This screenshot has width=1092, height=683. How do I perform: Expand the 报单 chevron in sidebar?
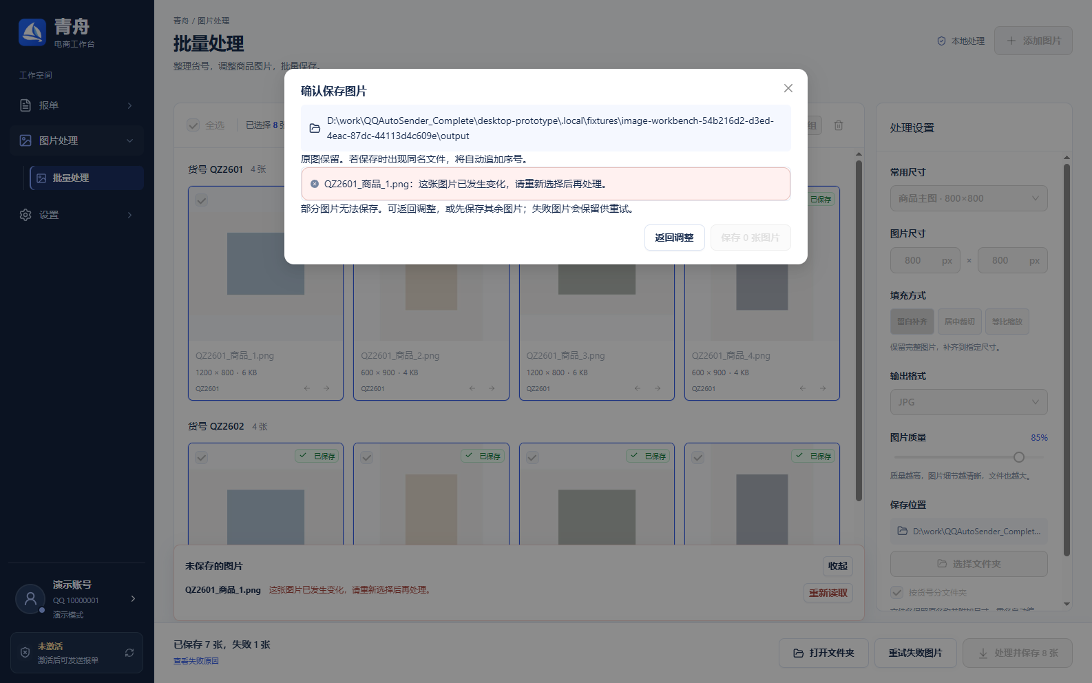click(130, 105)
